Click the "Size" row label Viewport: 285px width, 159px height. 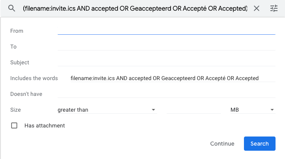pyautogui.click(x=15, y=110)
